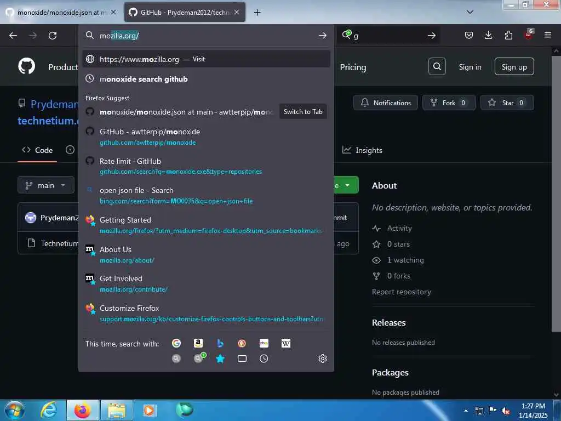The image size is (561, 421).
Task: Open the Pocket save icon
Action: click(469, 35)
